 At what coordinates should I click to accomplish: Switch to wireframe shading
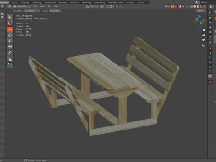coord(192,6)
